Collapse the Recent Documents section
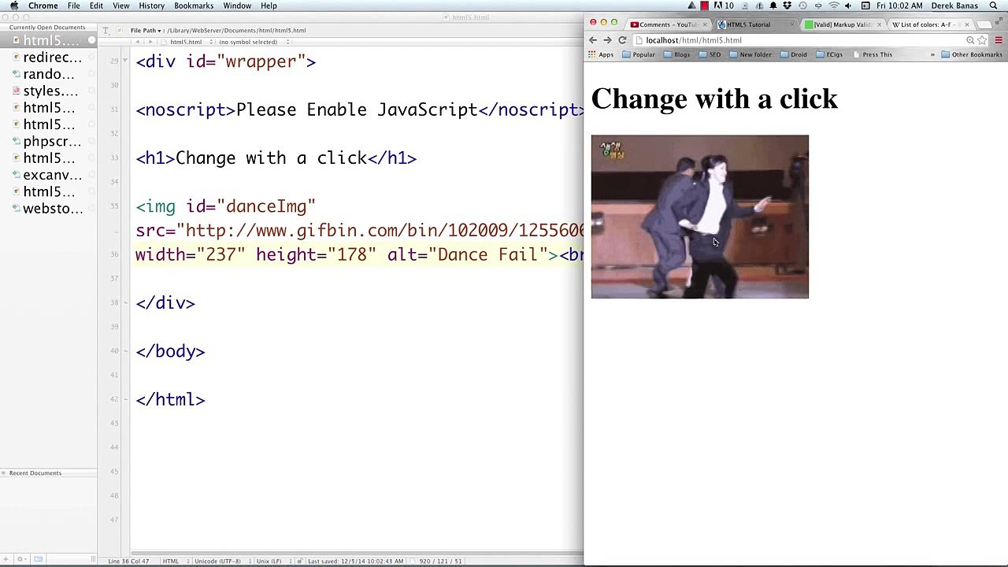 [4, 473]
